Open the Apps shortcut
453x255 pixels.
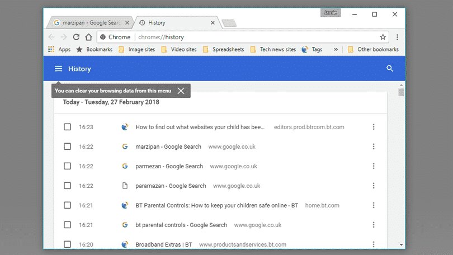click(59, 49)
